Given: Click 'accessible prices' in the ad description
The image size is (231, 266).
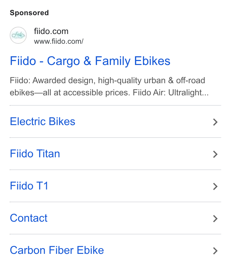Looking at the screenshot, I should tap(96, 93).
